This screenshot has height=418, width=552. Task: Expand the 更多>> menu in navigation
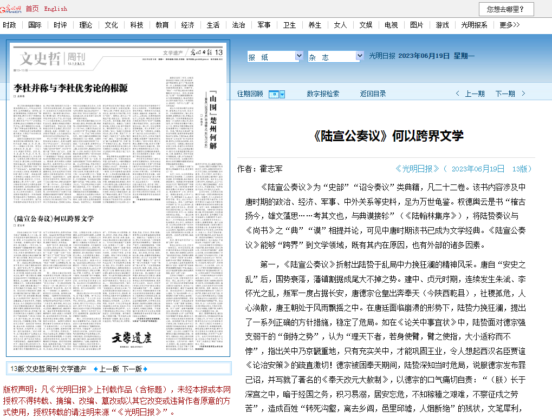coord(509,25)
